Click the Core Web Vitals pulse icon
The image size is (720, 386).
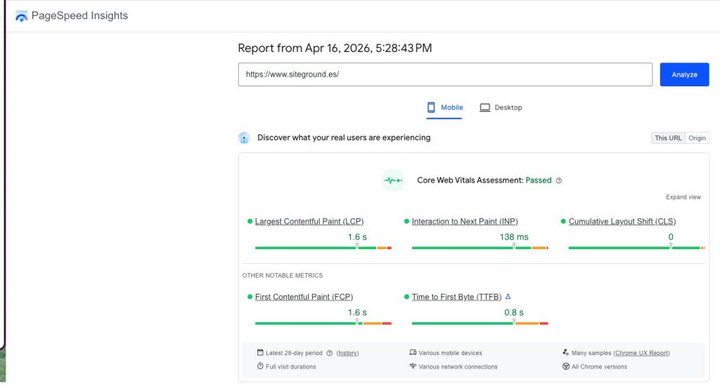393,180
